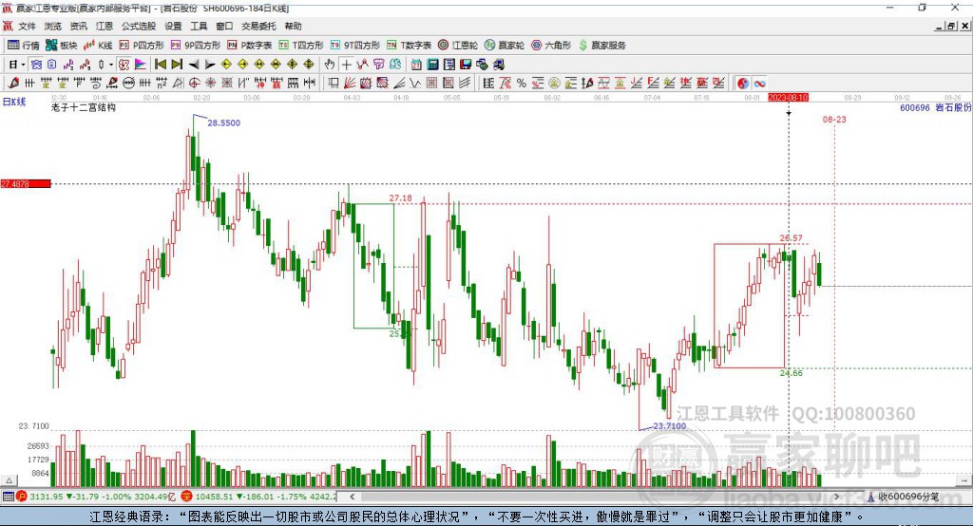Open the 设置 menu
973x526 pixels.
173,26
